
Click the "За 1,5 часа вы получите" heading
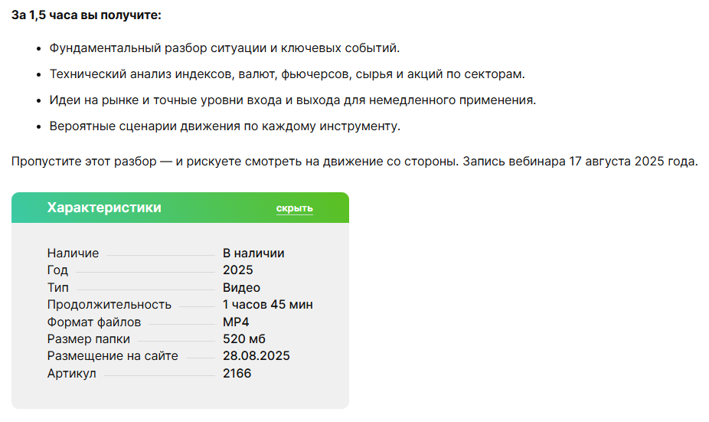[x=86, y=15]
